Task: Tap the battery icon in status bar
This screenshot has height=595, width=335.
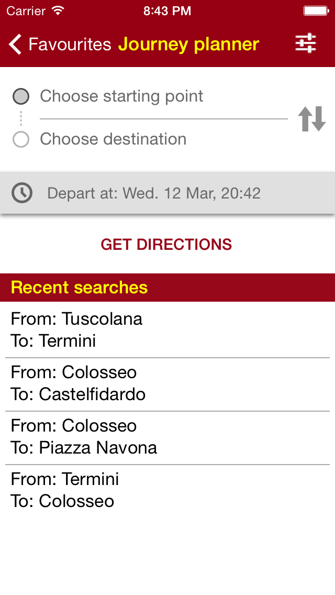Action: click(316, 10)
